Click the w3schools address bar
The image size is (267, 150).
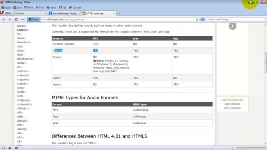118,20
